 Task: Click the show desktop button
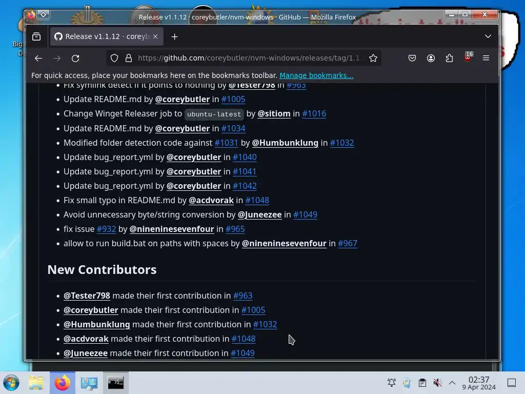click(x=512, y=383)
